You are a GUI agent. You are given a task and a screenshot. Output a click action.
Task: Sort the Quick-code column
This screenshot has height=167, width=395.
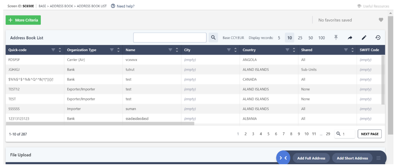point(60,50)
